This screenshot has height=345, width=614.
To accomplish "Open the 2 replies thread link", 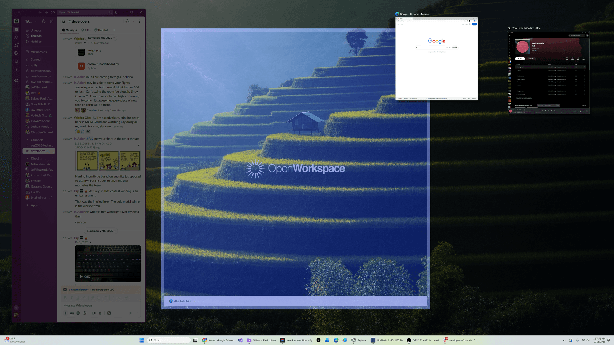I will coord(92,110).
